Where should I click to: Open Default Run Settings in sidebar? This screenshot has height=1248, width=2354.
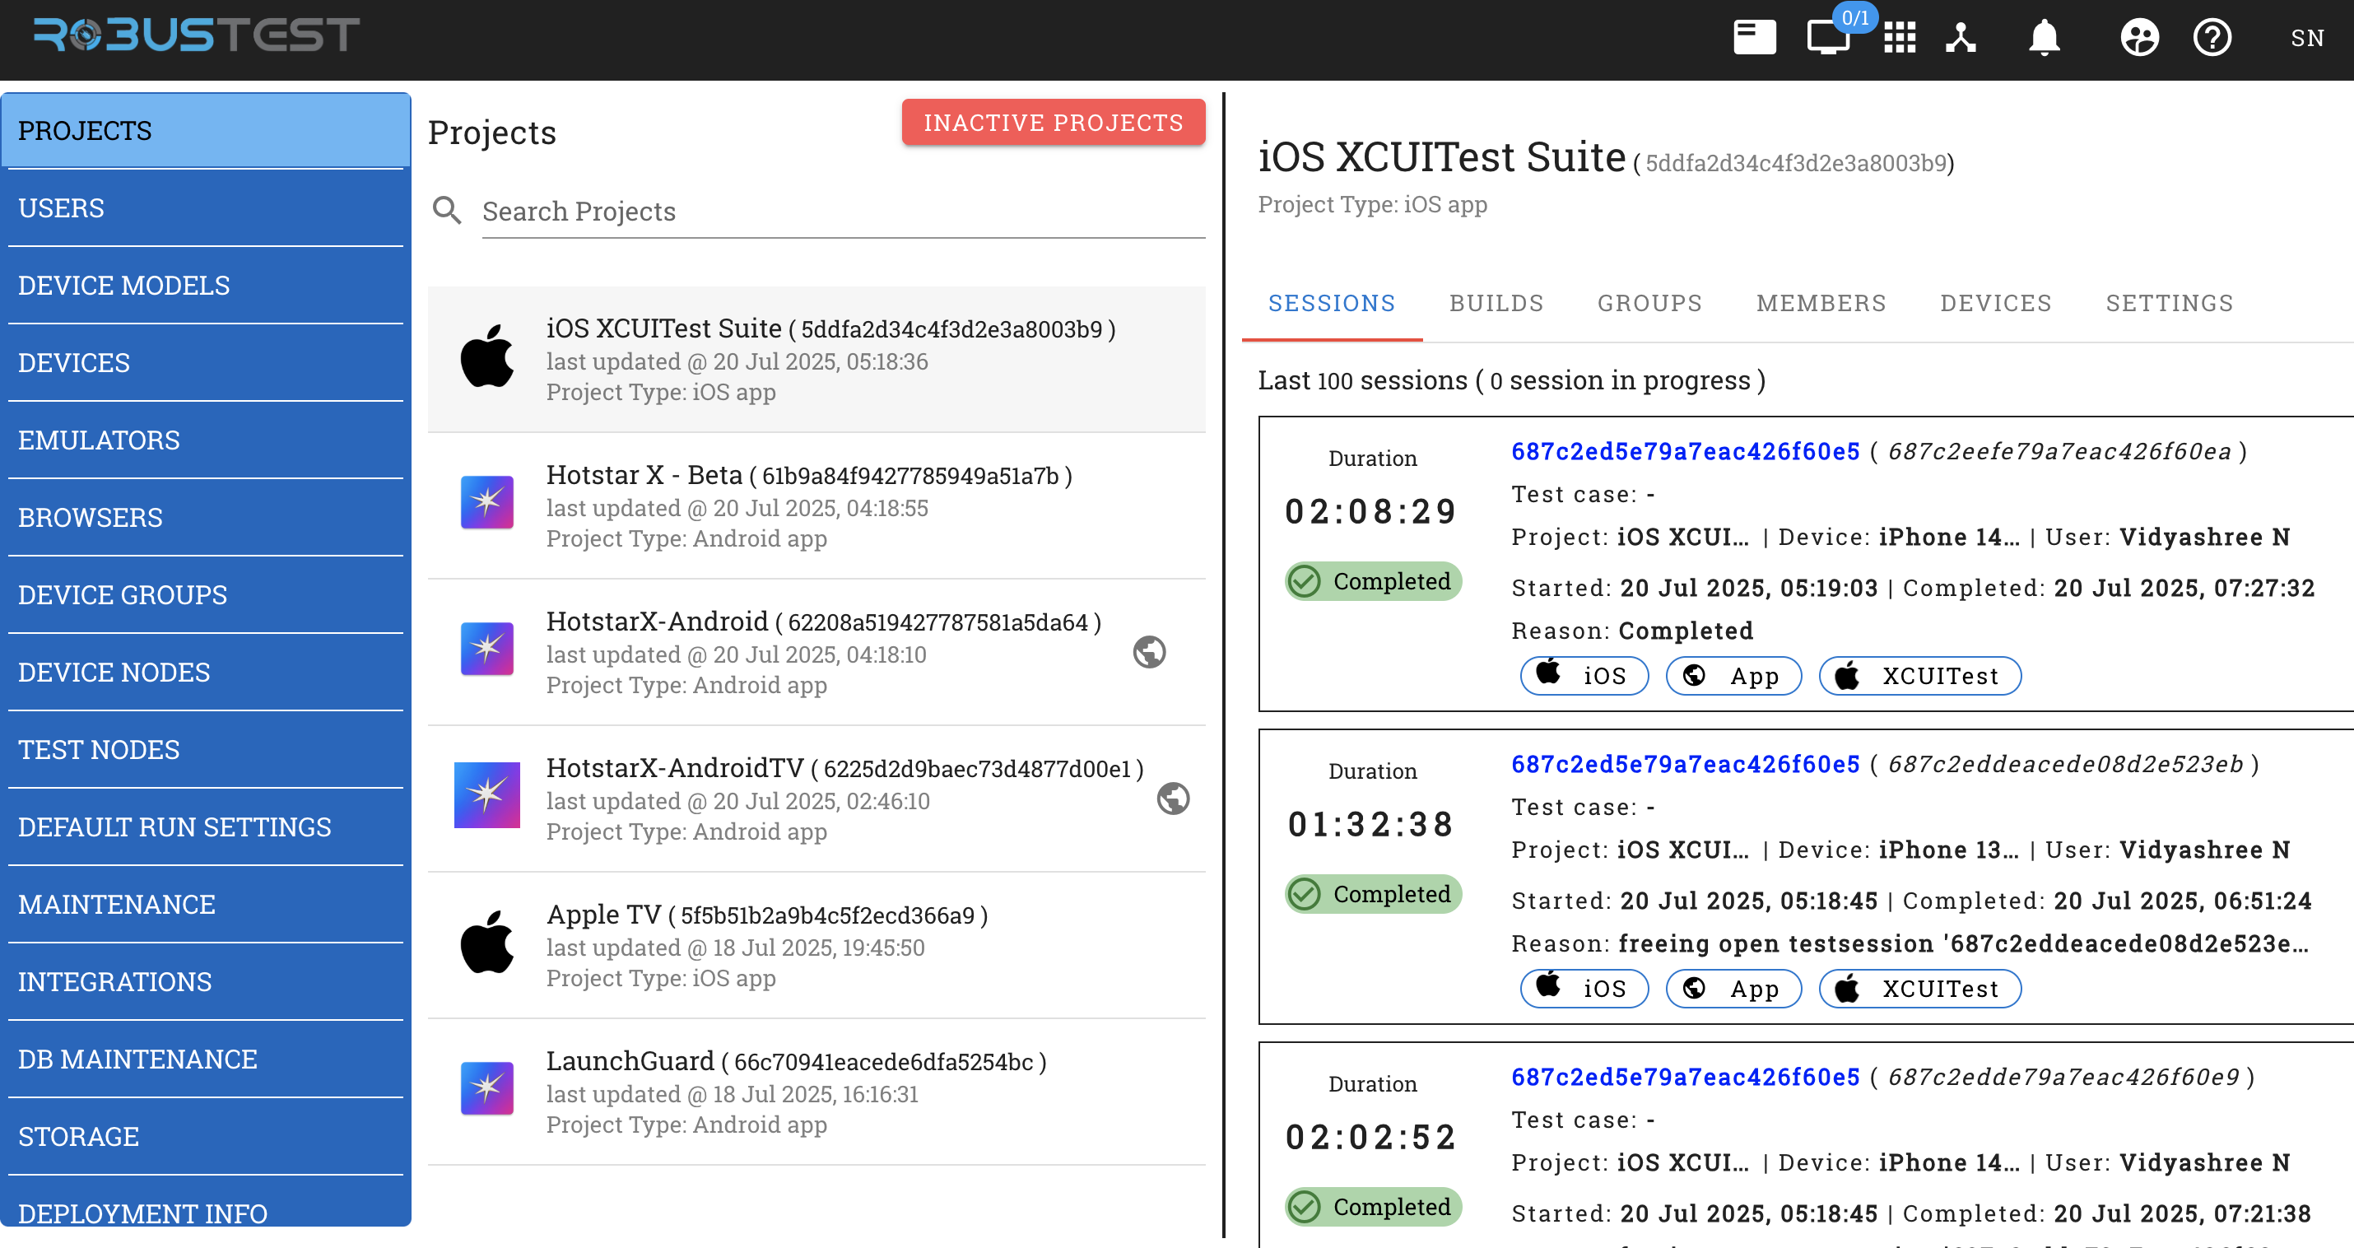(x=206, y=827)
